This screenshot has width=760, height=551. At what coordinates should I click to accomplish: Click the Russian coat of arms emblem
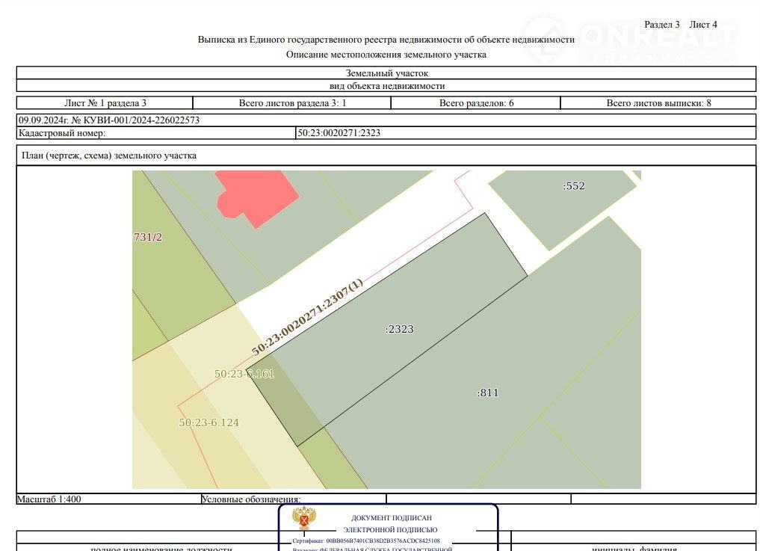click(x=303, y=520)
